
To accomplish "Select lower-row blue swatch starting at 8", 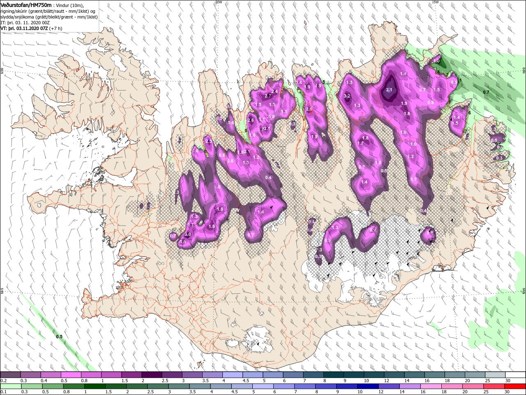I will pyautogui.click(x=325, y=386).
